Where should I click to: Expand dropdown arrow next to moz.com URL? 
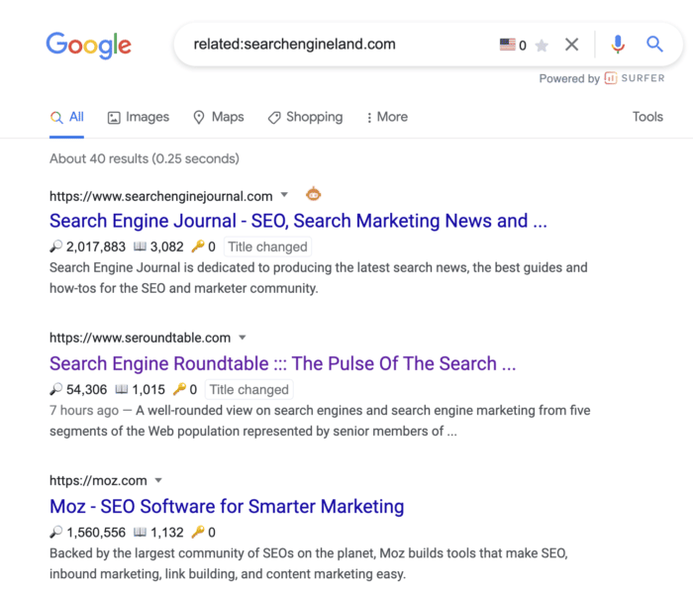point(158,480)
